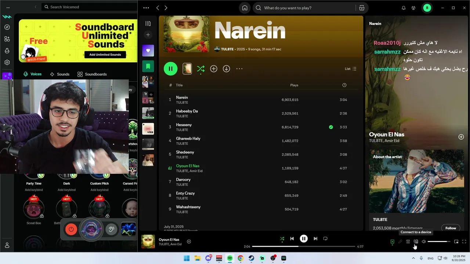Click Add Unlimited Sounds button

[x=105, y=55]
